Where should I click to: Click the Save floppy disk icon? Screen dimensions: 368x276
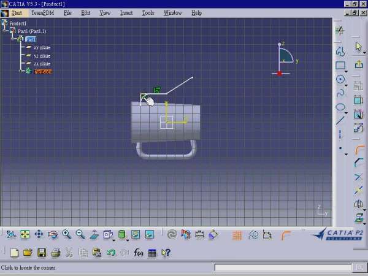pyautogui.click(x=42, y=253)
